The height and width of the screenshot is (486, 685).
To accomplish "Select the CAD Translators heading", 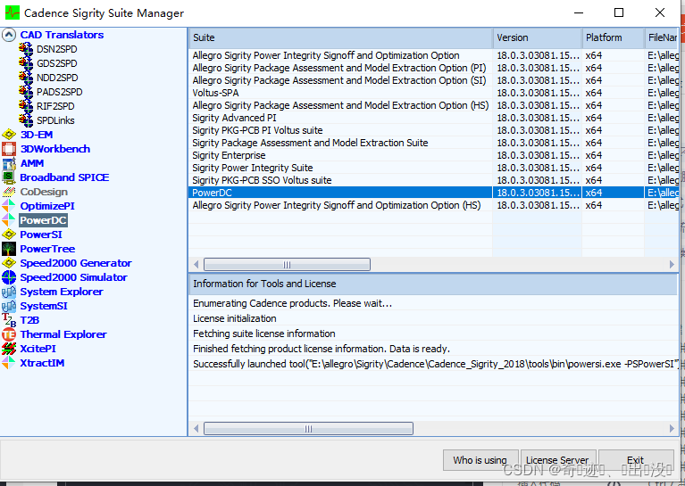I will coord(62,35).
